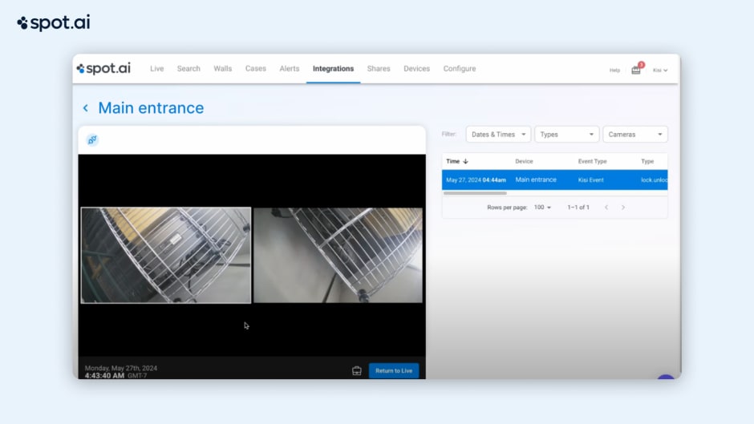Select the left camera feed thumbnail
Viewport: 754px width, 424px height.
click(x=166, y=255)
